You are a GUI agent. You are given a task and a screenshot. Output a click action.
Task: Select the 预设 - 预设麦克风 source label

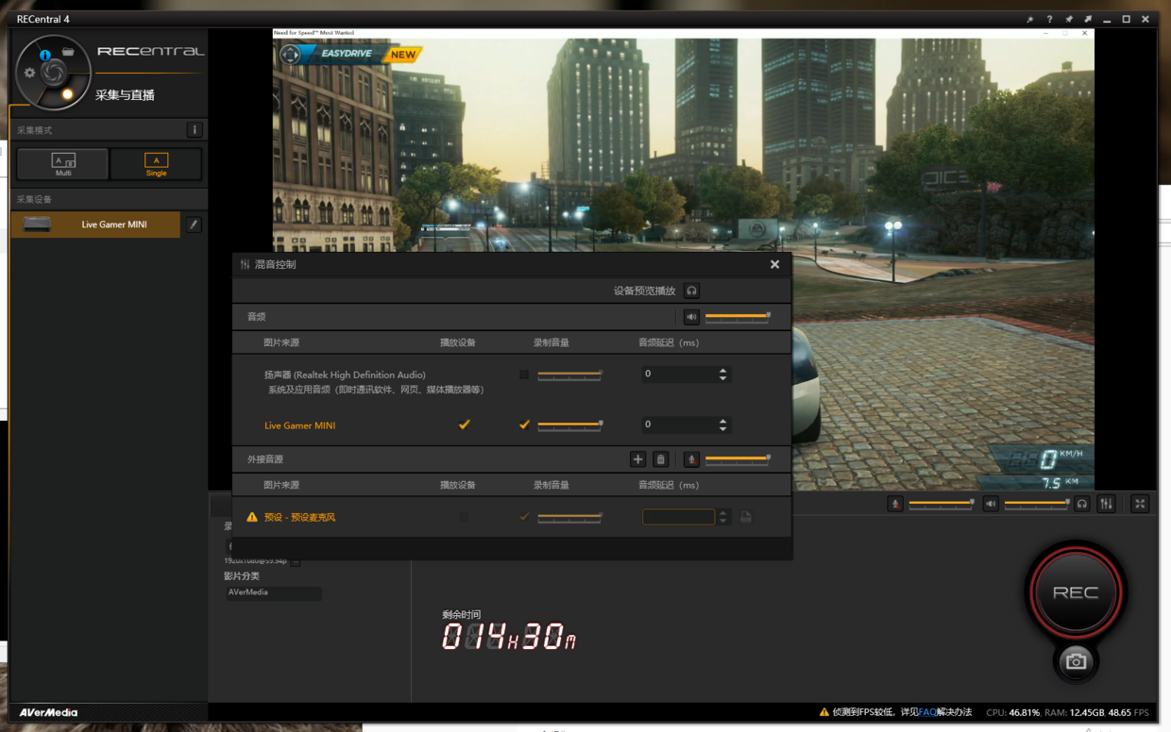pos(299,517)
